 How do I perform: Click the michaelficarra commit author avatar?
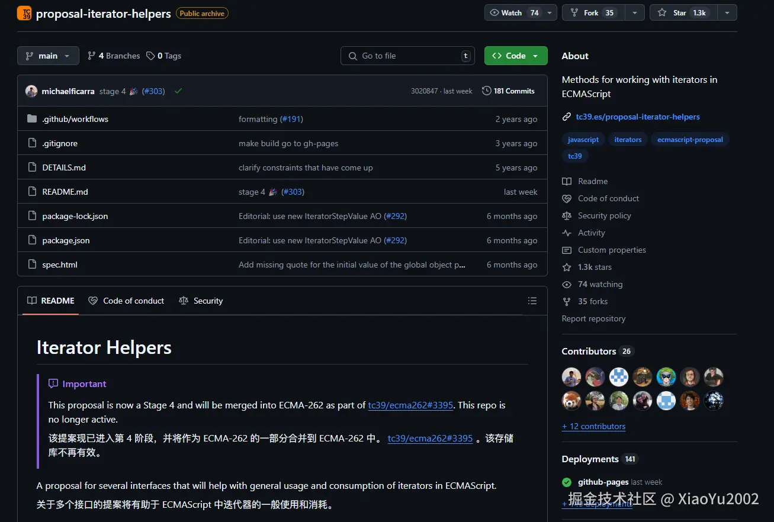[x=31, y=91]
